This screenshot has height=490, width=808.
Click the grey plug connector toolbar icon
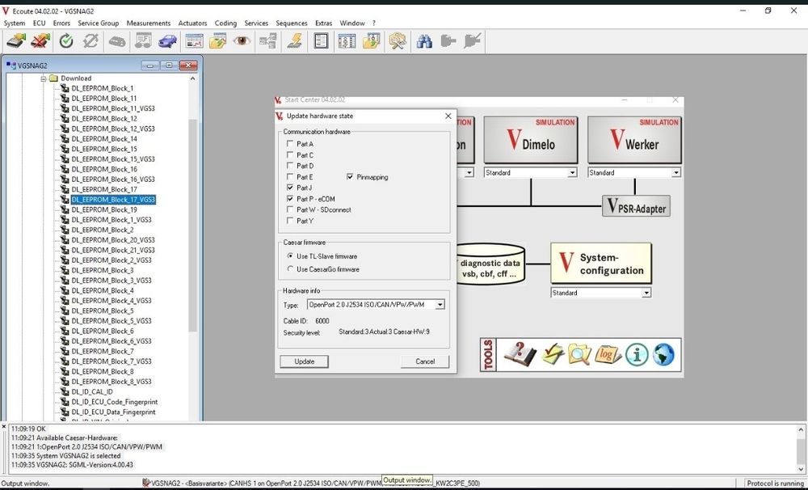point(448,40)
